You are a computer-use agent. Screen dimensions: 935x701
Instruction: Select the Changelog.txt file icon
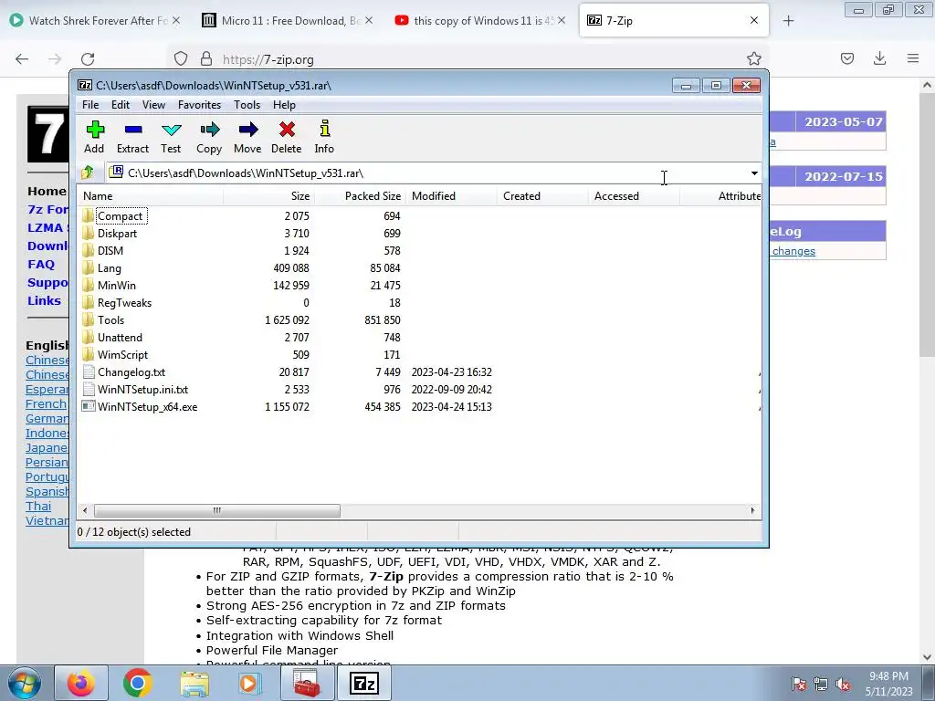tap(89, 372)
